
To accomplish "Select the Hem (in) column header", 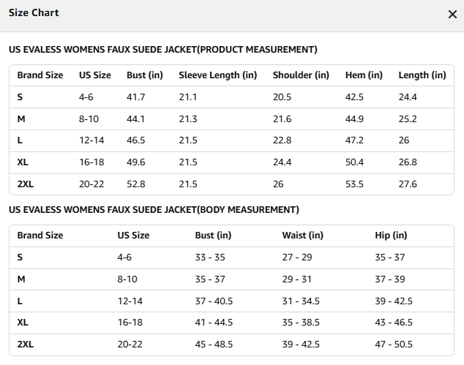I will pos(364,75).
